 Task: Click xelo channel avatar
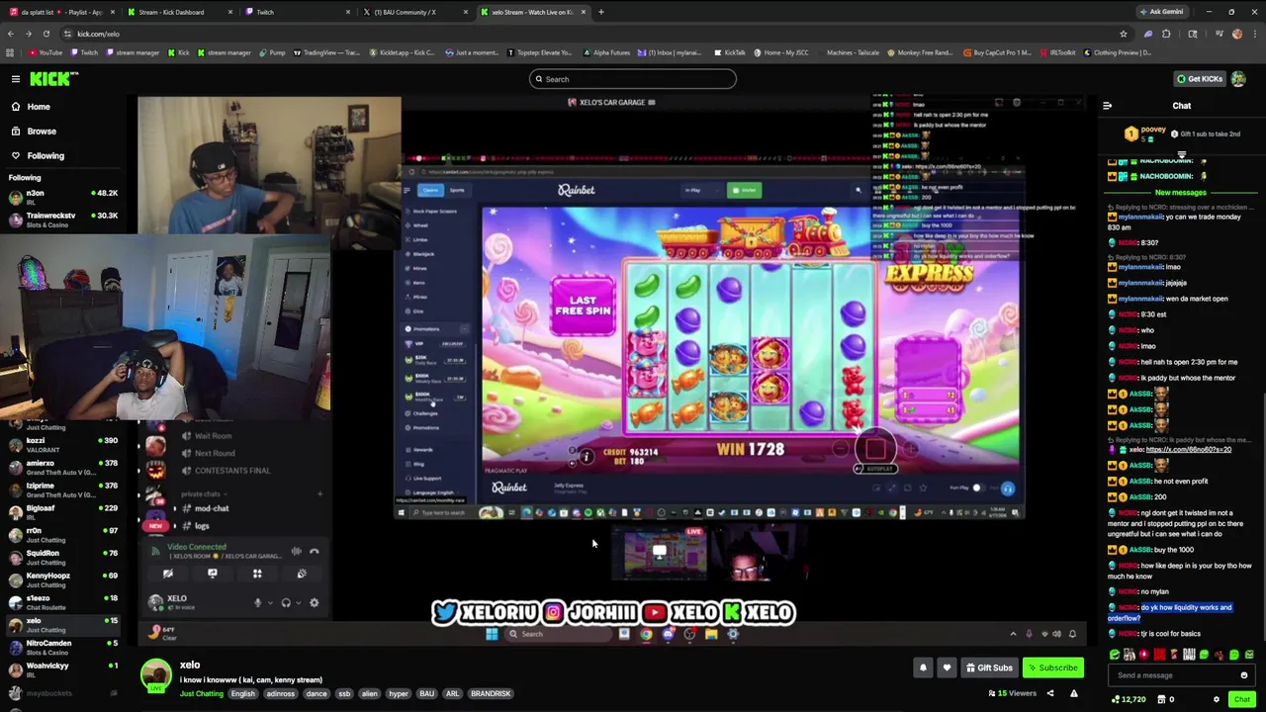click(155, 675)
